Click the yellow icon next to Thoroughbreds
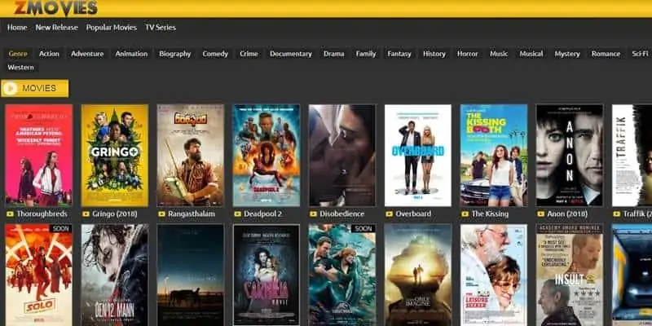The height and width of the screenshot is (326, 652). (x=10, y=214)
